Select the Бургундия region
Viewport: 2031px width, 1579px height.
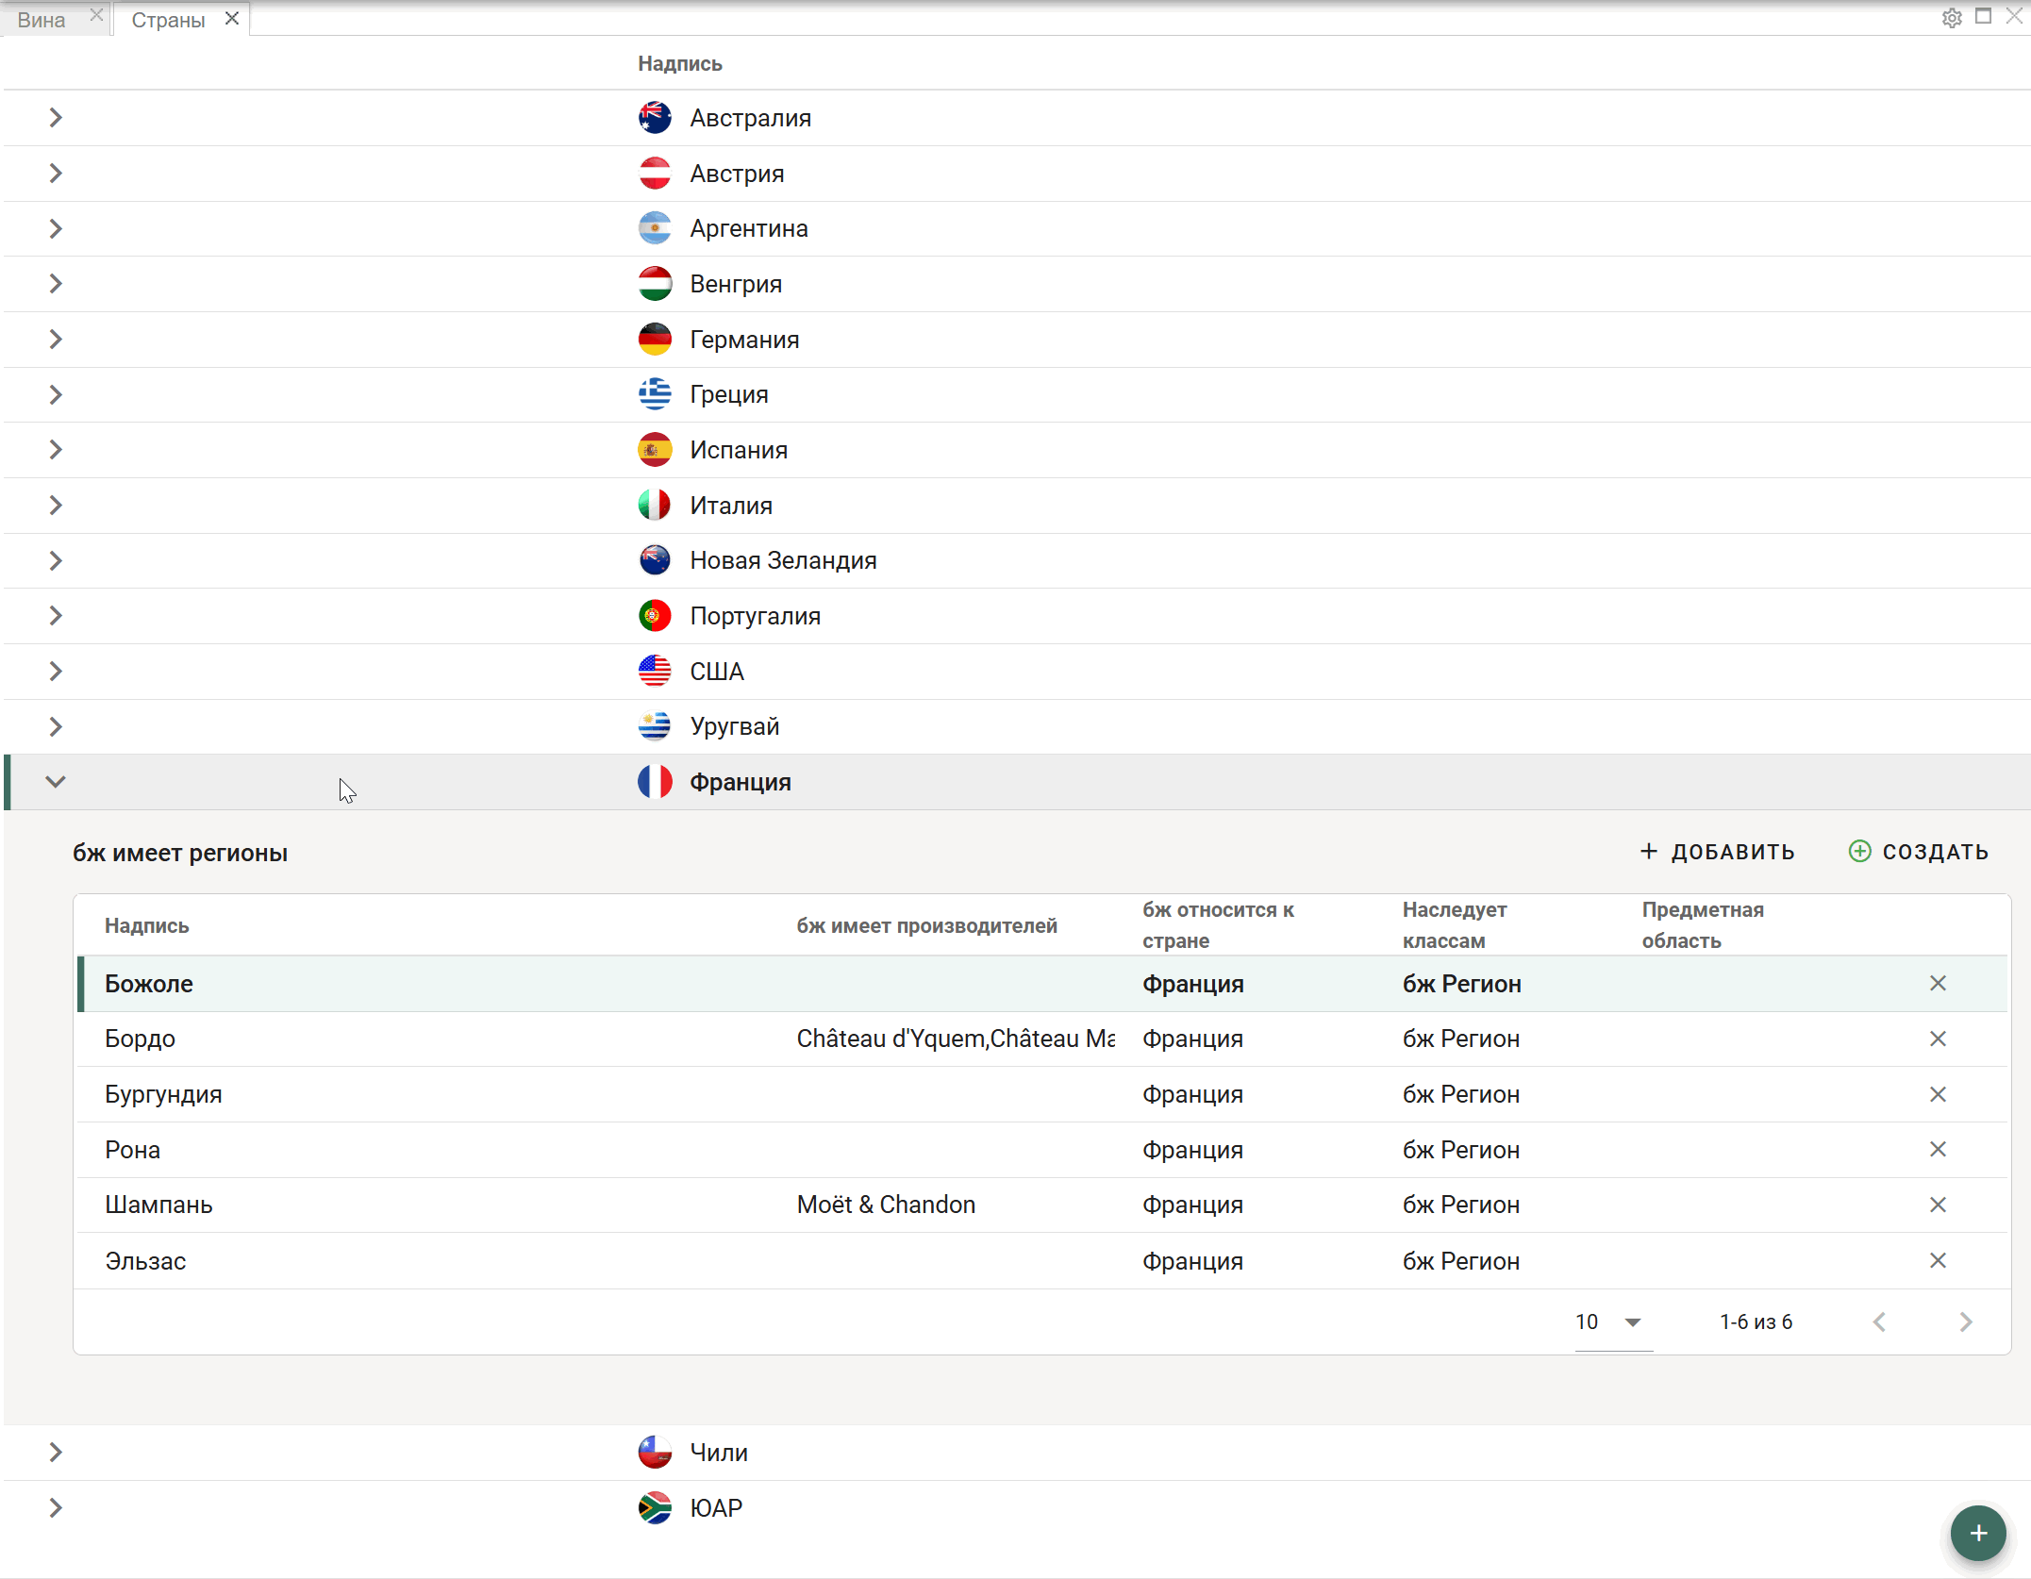click(x=163, y=1094)
